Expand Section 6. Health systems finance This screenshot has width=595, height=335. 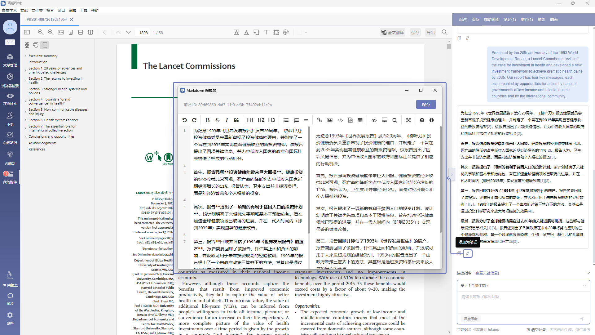[25, 120]
